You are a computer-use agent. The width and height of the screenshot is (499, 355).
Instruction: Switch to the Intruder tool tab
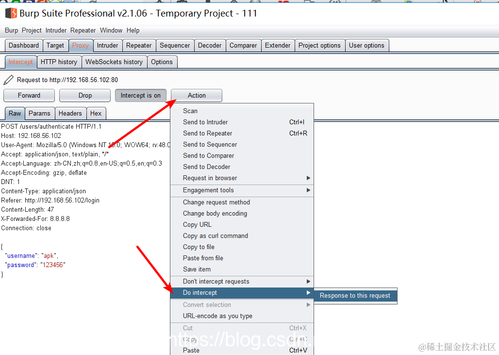108,46
